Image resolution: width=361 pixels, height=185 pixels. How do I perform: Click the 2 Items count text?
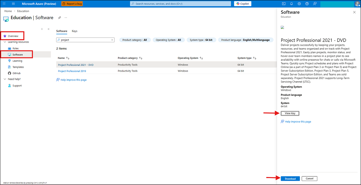[61, 49]
